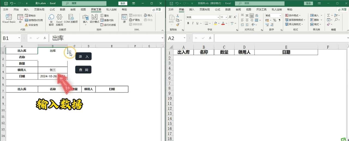Image resolution: width=349 pixels, height=141 pixels.
Task: Click the Format Painter brush icon
Action: pyautogui.click(x=178, y=25)
